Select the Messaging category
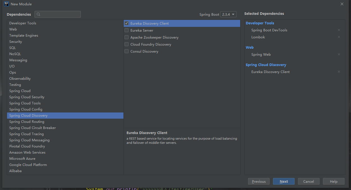This screenshot has width=351, height=190. click(x=65, y=60)
